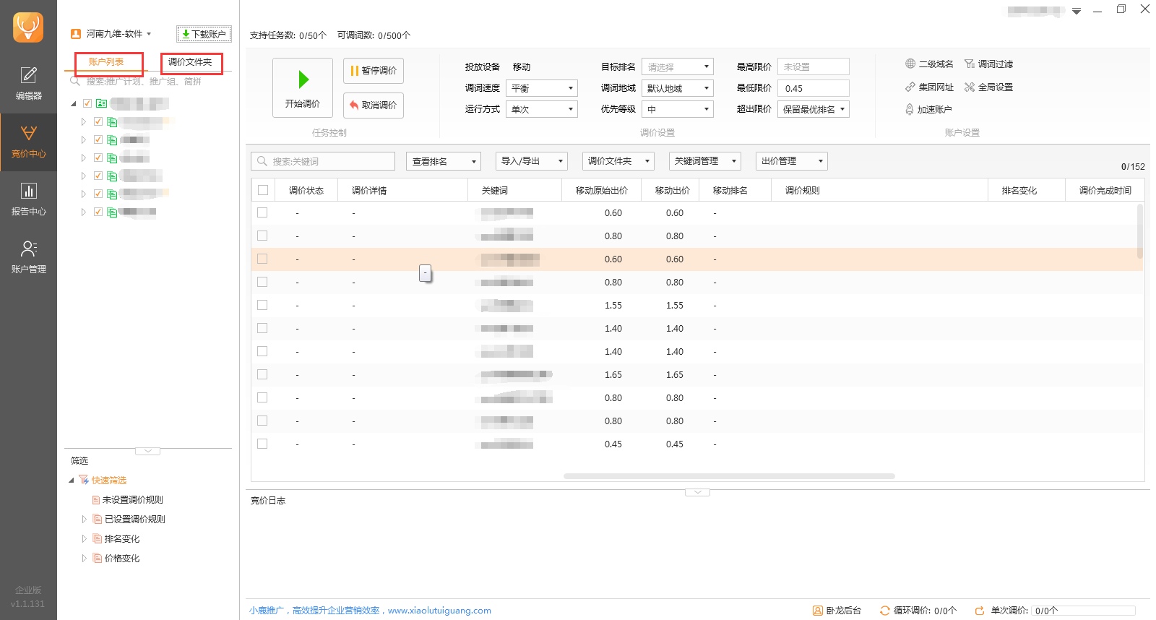Open the 关键词管理 dropdown

(705, 161)
